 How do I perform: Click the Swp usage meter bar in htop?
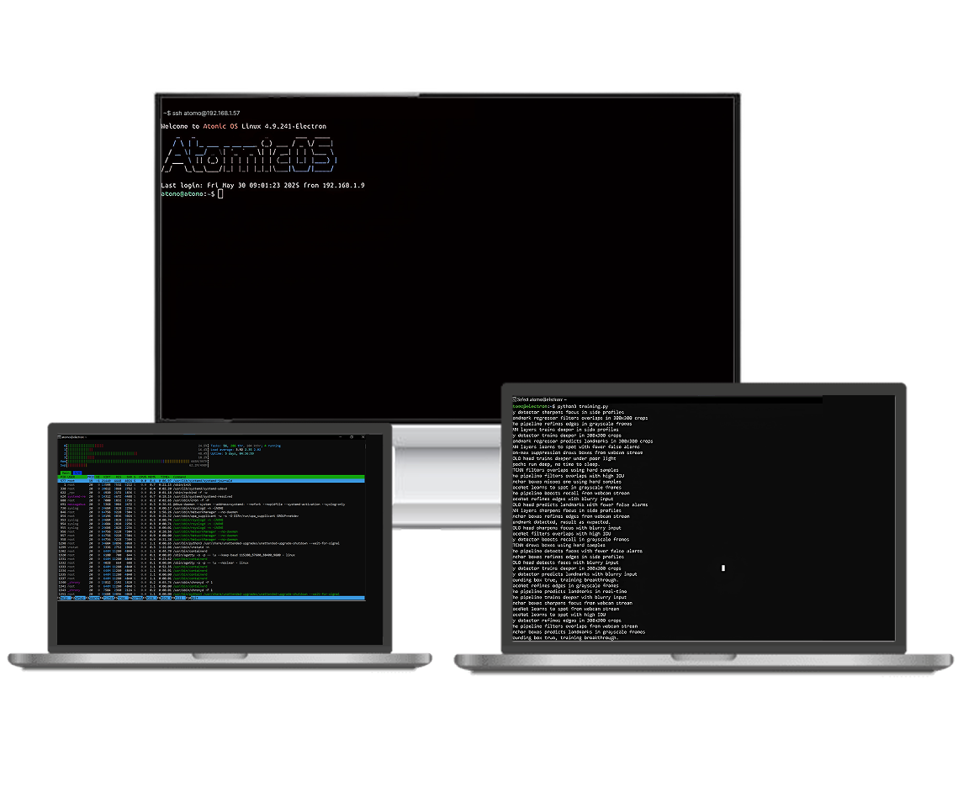coord(135,465)
